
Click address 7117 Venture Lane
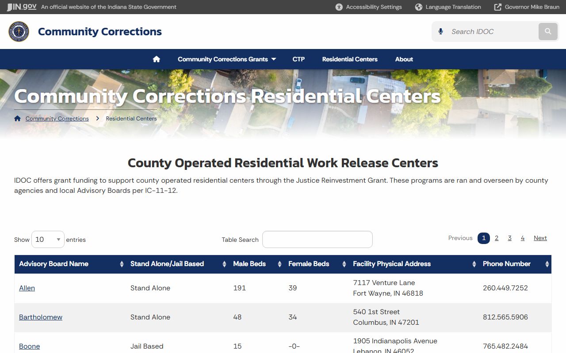(384, 283)
